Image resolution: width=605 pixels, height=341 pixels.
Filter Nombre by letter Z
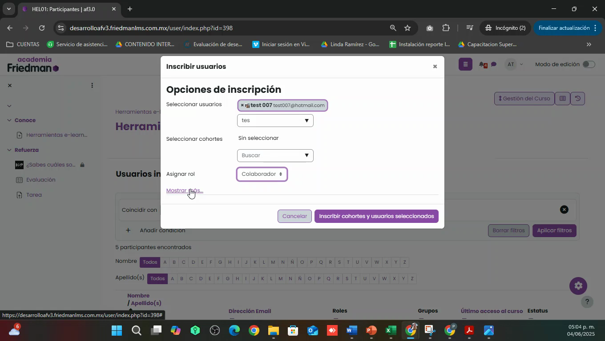click(404, 262)
